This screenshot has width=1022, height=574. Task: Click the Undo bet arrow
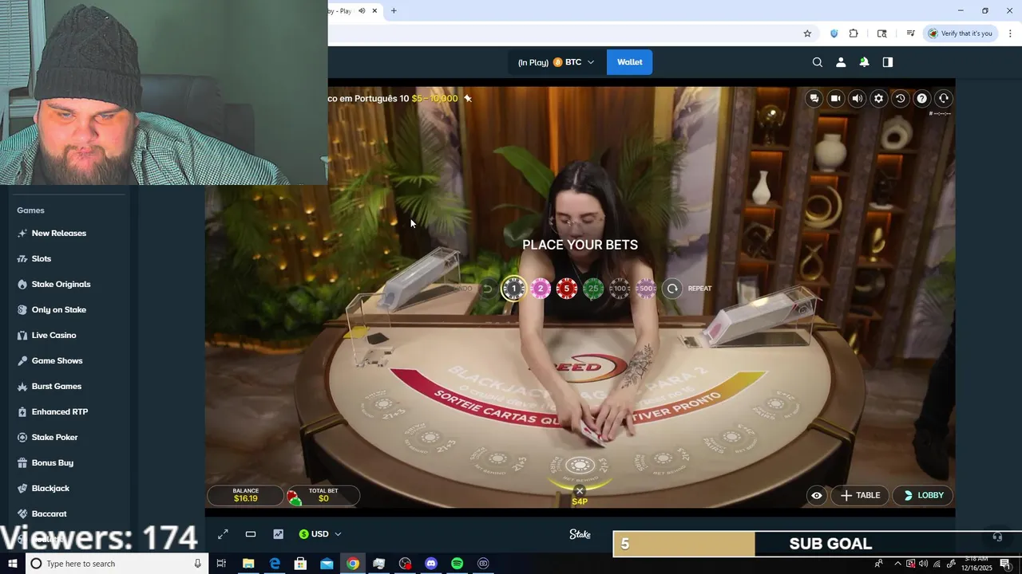(487, 289)
